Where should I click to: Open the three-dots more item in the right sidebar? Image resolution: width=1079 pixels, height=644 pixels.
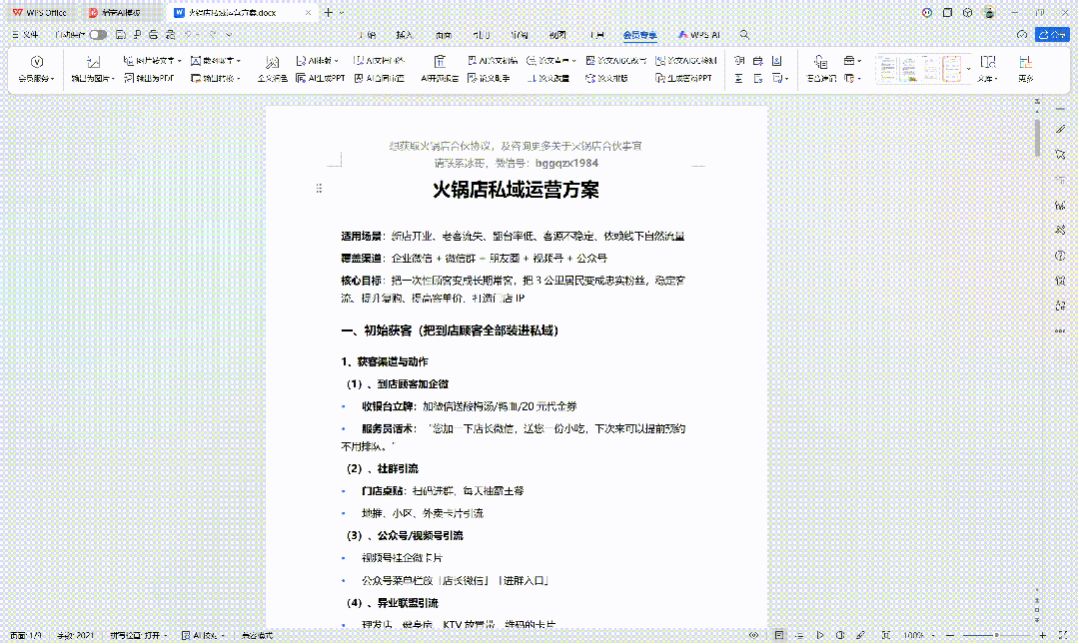(1060, 330)
